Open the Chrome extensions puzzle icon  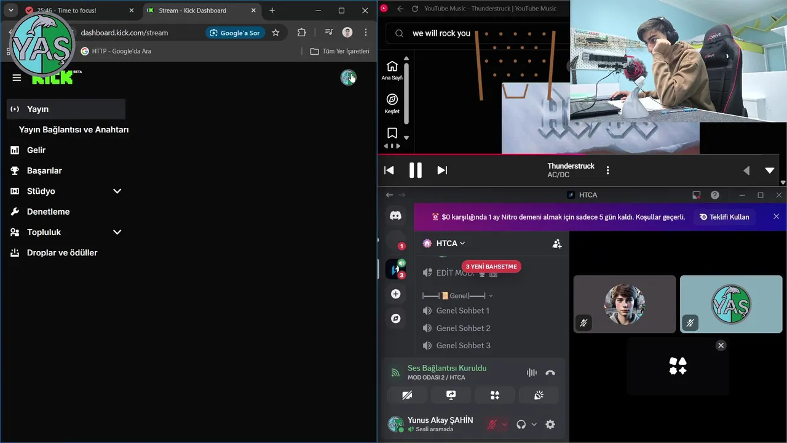[x=301, y=33]
